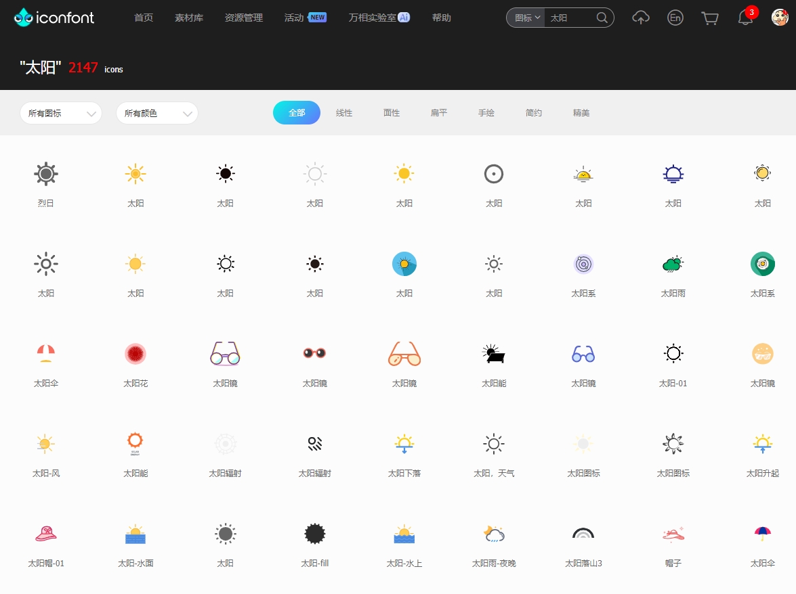Pick the 太阳下落 sunset icon
Image resolution: width=796 pixels, height=594 pixels.
404,443
